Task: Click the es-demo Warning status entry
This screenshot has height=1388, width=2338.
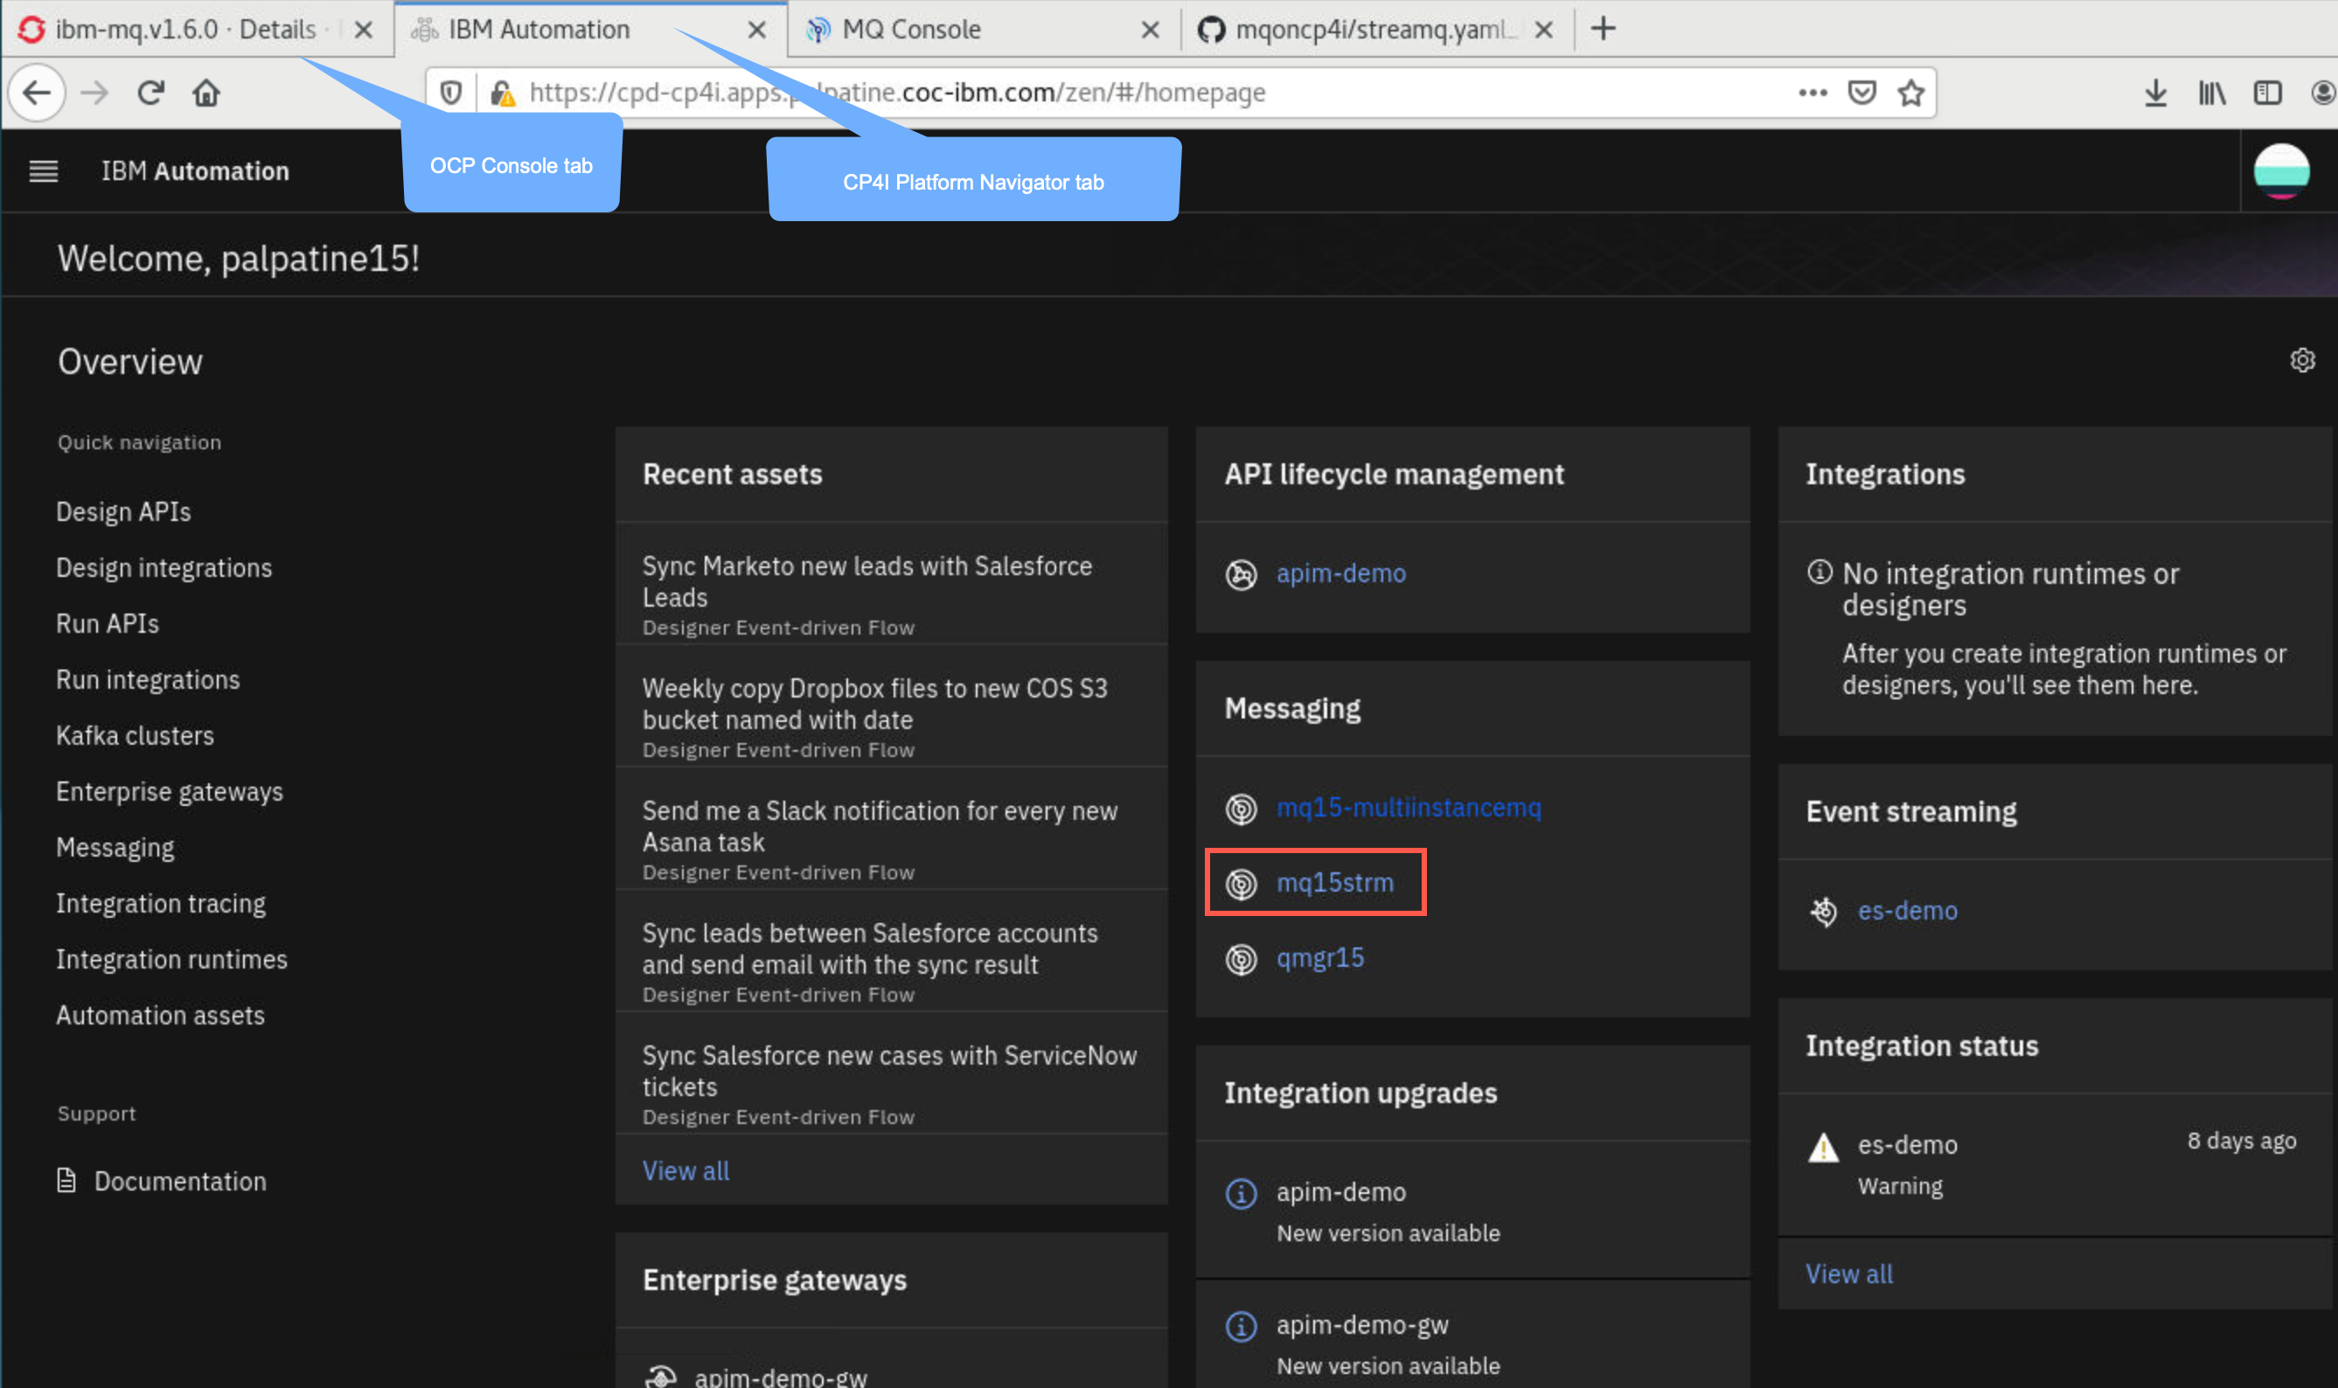Action: (2054, 1164)
